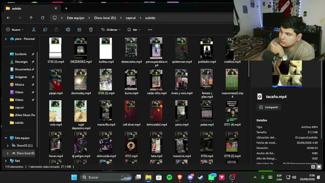This screenshot has height=183, width=325.
Task: Switch to details list view in status bar
Action: pyautogui.click(x=313, y=167)
